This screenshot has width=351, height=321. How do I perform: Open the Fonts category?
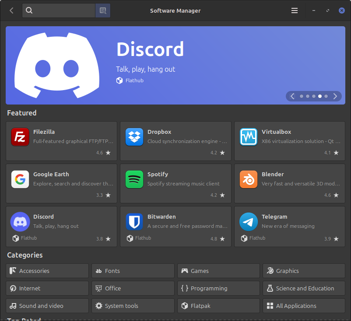click(133, 271)
